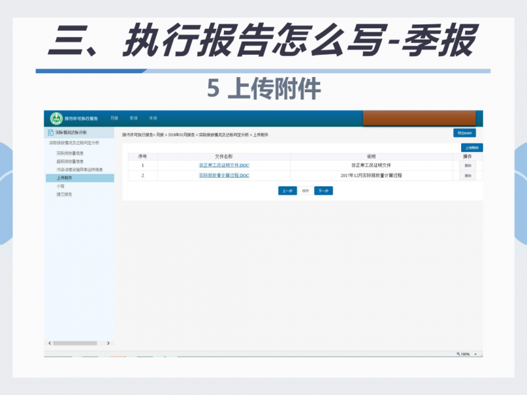Open 提交报告 in the sidebar

pyautogui.click(x=64, y=194)
